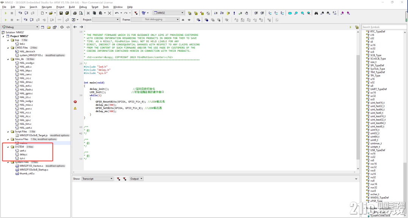Open the Edit menu
408x218 pixels.
point(13,7)
